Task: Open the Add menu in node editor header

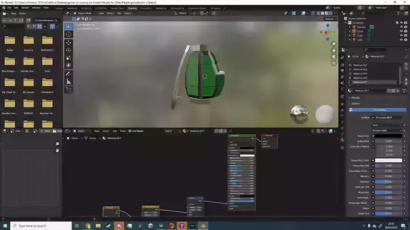Action: coord(115,131)
